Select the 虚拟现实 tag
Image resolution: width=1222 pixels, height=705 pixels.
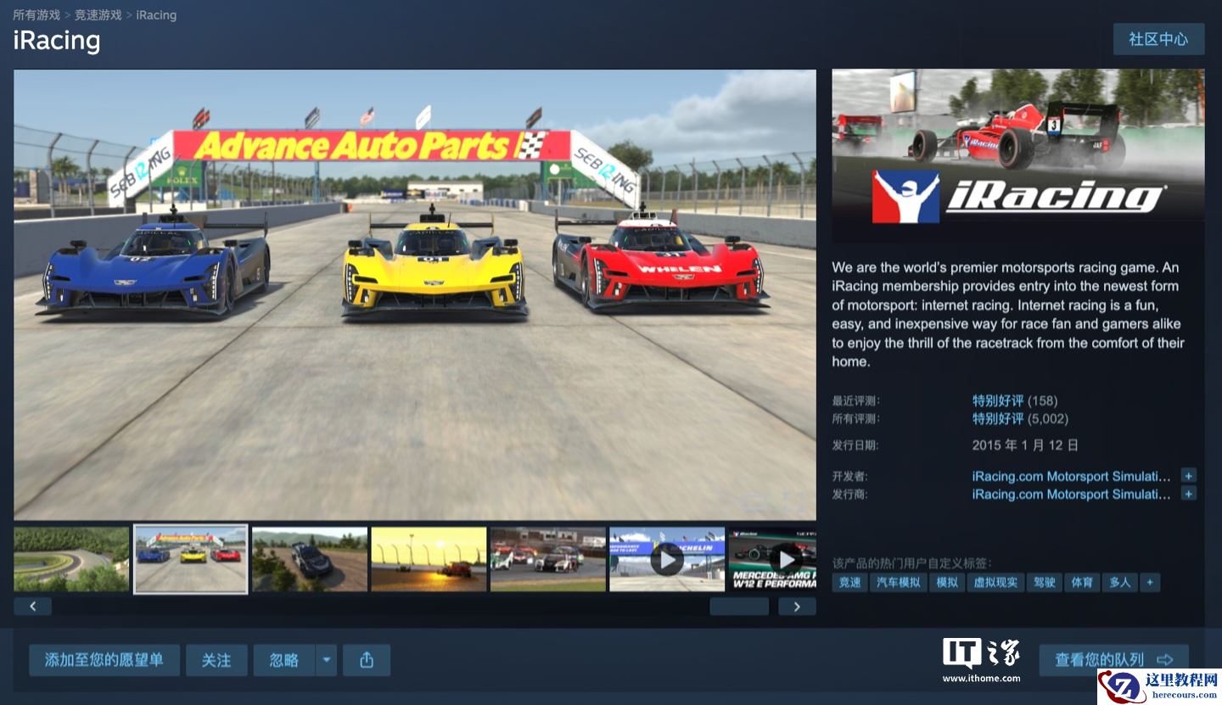tap(995, 582)
